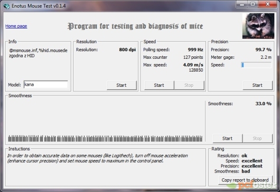Image resolution: width=280 pixels, height=192 pixels.
Task: Start the Smoothness test
Action: 227,138
